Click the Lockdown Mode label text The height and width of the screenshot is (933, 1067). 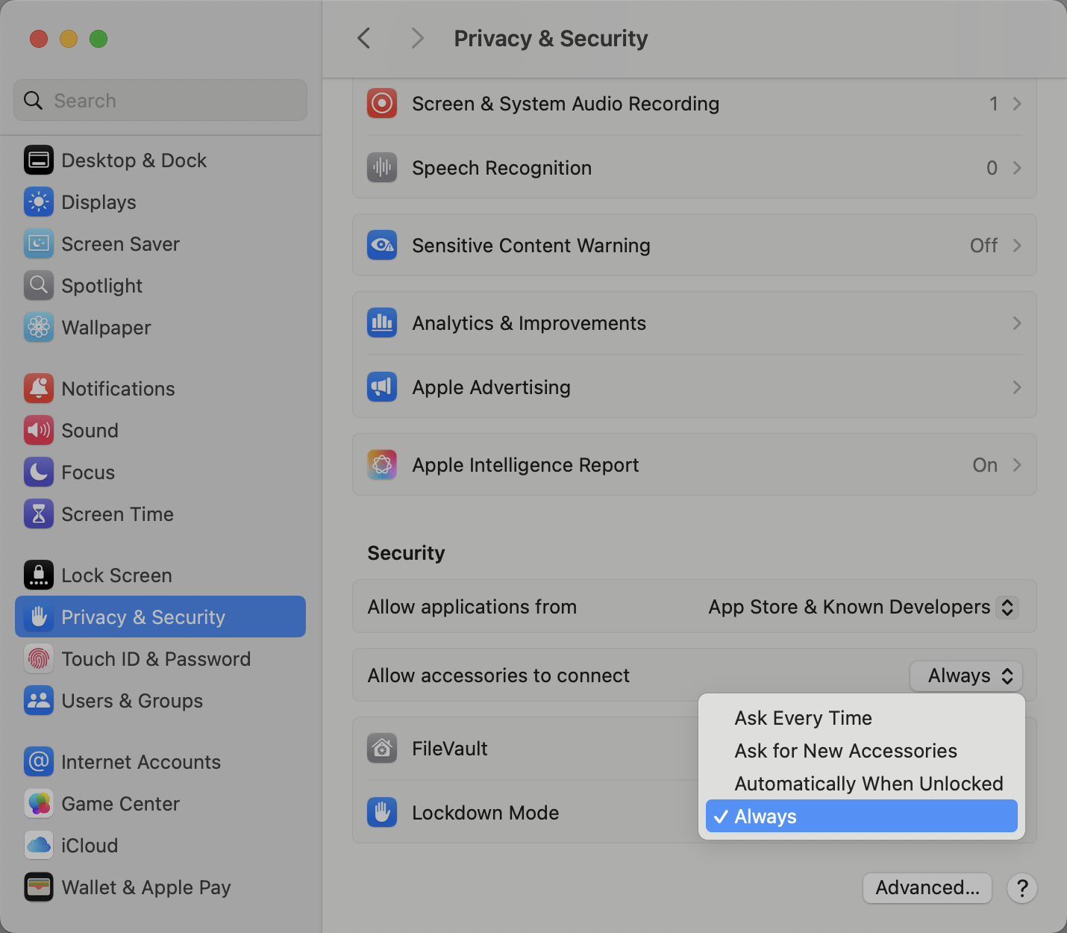(x=486, y=813)
